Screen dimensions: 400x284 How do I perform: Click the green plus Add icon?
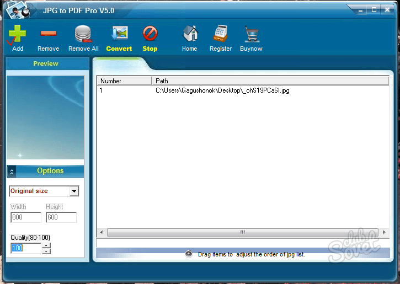point(17,34)
